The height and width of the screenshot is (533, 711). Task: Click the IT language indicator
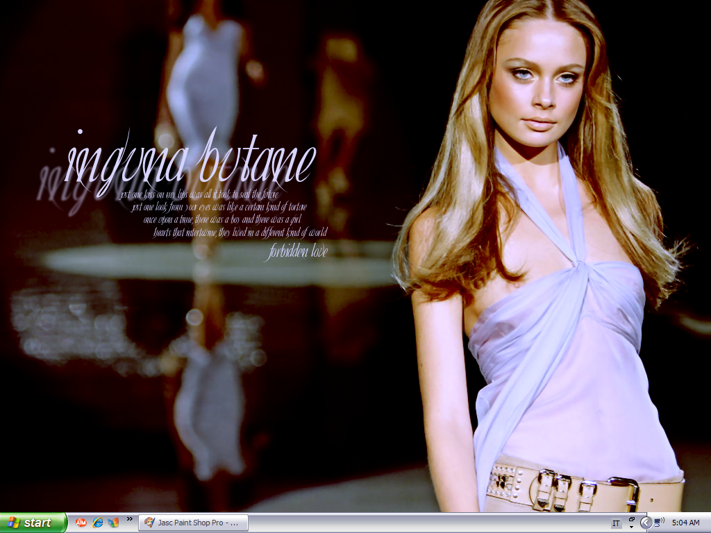(616, 523)
